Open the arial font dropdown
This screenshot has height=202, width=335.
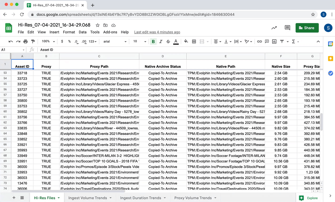(x=115, y=41)
